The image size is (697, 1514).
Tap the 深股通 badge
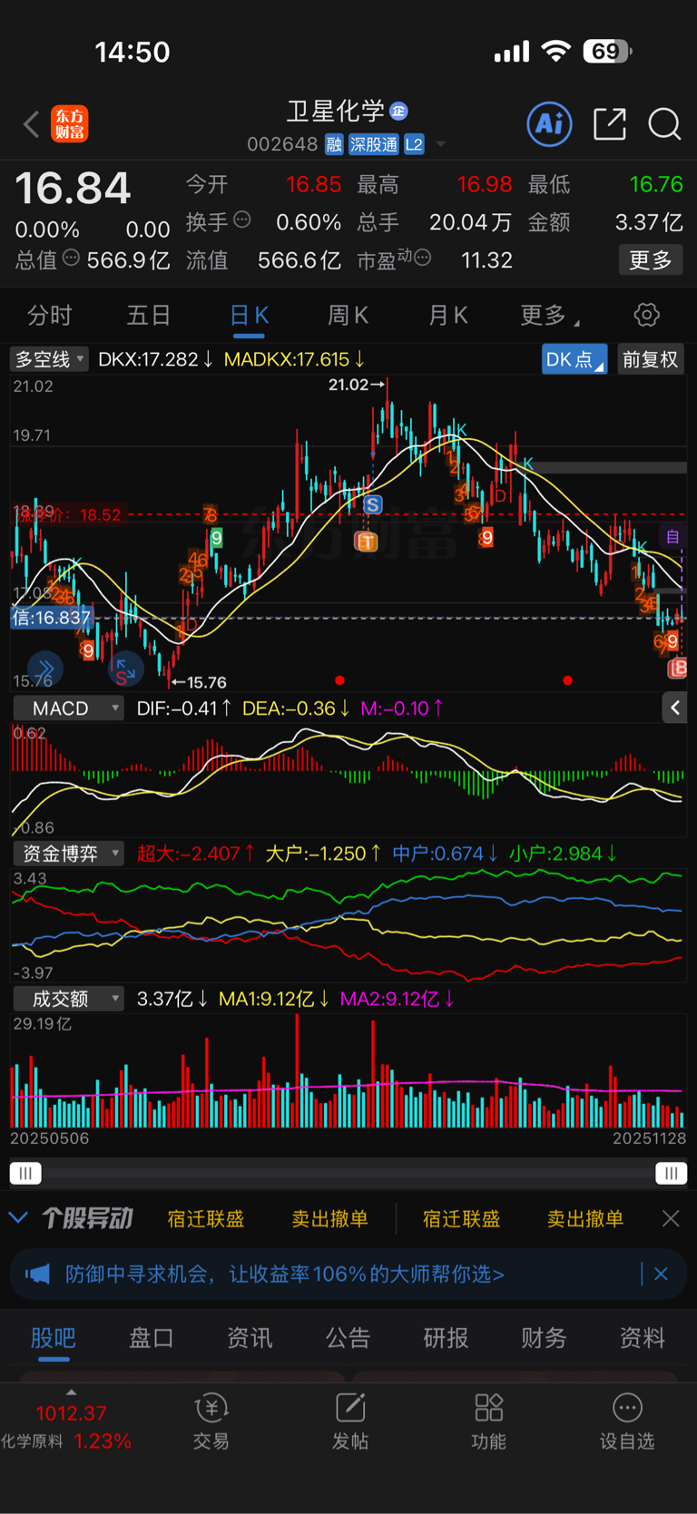coord(374,144)
